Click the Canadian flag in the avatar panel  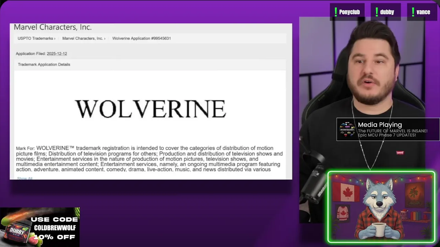tap(345, 192)
